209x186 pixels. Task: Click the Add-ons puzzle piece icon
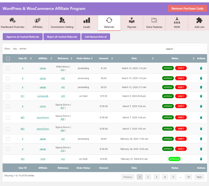coord(199,20)
